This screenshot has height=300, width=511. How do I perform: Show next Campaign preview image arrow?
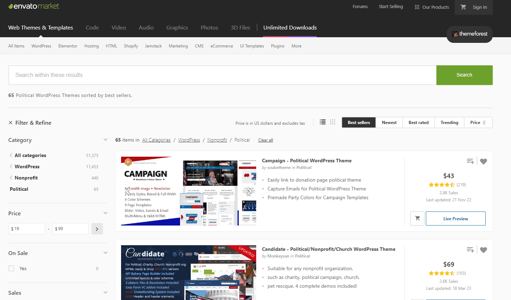pyautogui.click(x=249, y=191)
